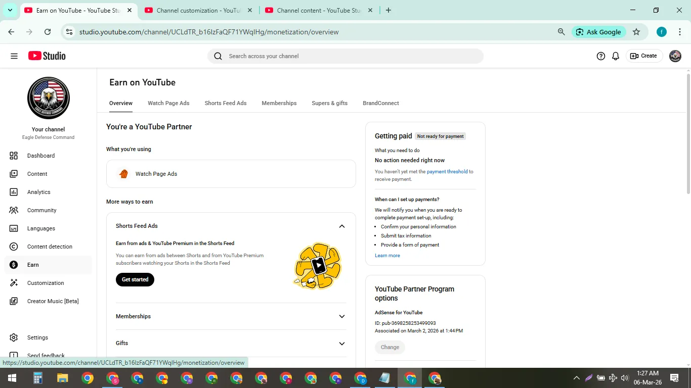Click the YouTube Studio logo
The image size is (691, 388).
47,56
